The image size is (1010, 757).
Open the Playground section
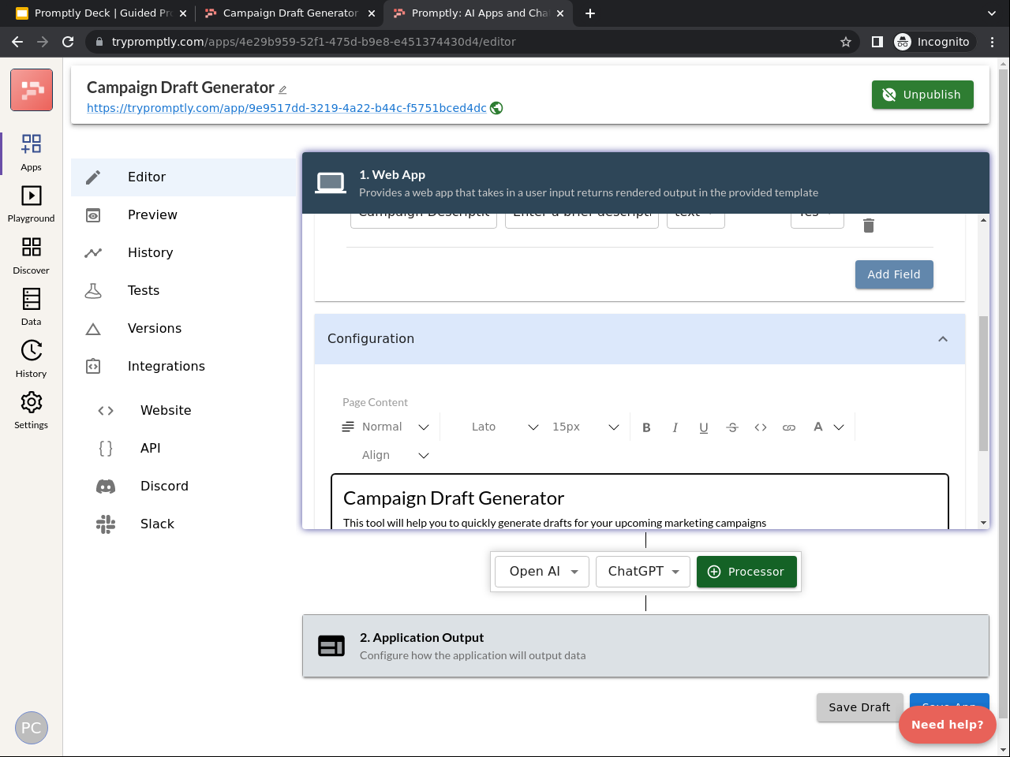(x=31, y=204)
